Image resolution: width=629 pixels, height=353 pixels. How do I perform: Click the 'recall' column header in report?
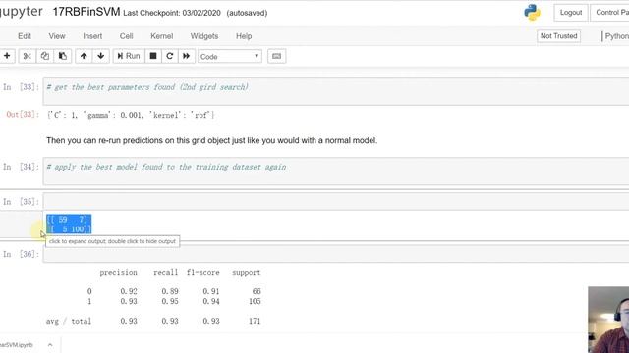165,273
